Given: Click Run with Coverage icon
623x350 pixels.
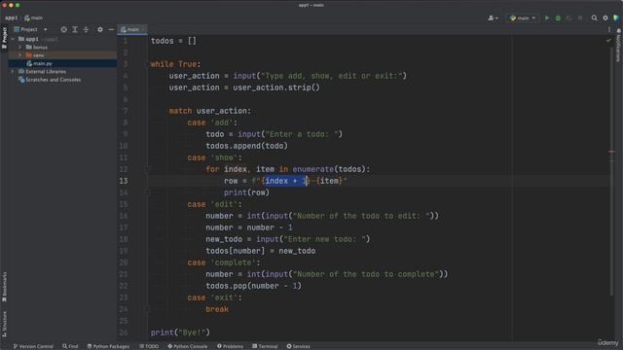Looking at the screenshot, I should 568,17.
